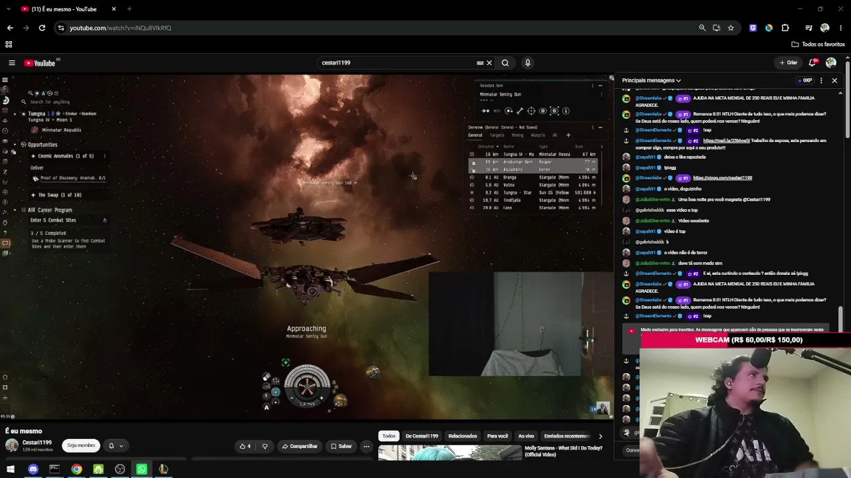Open the Cestari1199 channel avatar
The width and height of the screenshot is (851, 478).
[12, 445]
